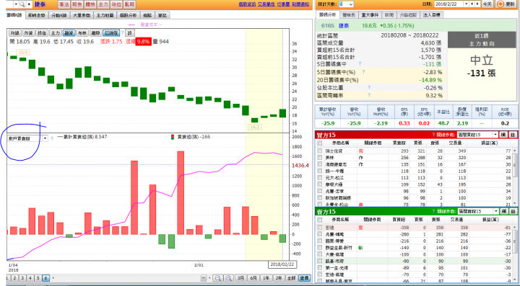Screen dimensions: 520x286
Task: Click the 主力 button in the top orange bar
Action: (103, 4)
